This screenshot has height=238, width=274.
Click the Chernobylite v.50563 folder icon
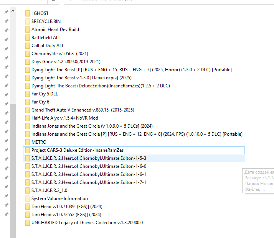pyautogui.click(x=28, y=54)
